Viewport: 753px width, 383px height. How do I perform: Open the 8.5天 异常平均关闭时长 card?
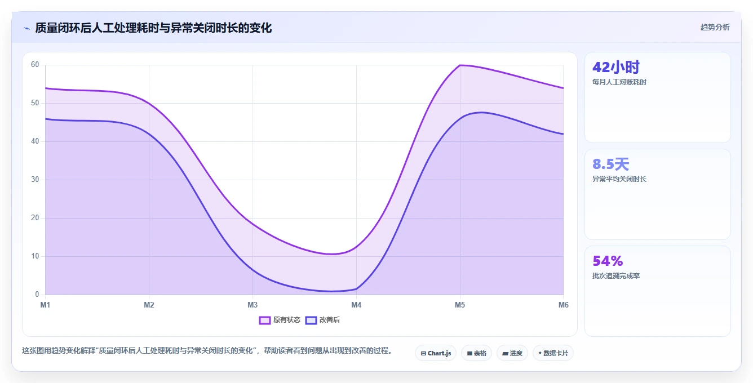[x=658, y=194]
